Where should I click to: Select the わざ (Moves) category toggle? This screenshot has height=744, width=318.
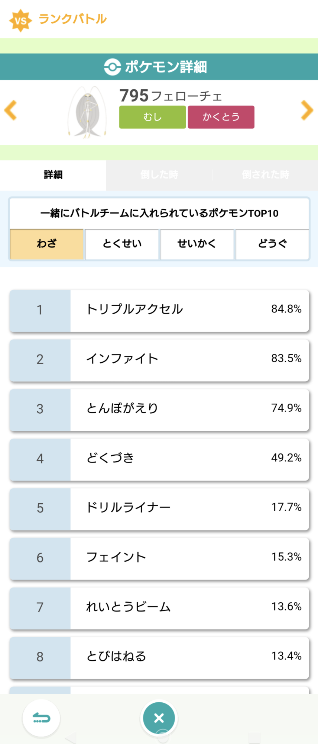(47, 244)
